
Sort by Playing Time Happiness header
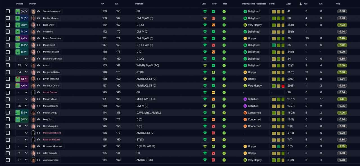pos(254,4)
